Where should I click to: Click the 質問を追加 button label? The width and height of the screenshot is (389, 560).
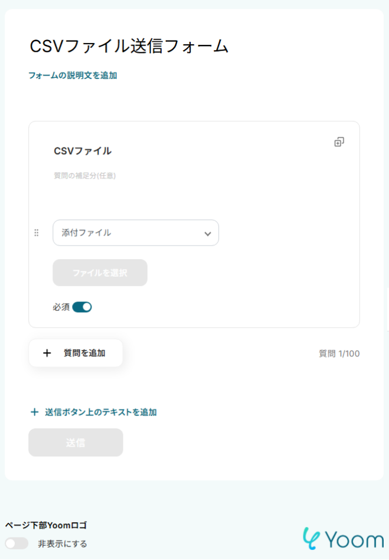pos(84,353)
